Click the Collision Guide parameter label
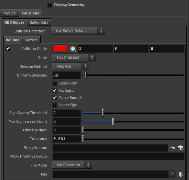Viewport: 189px width, 180px height. tap(34, 49)
